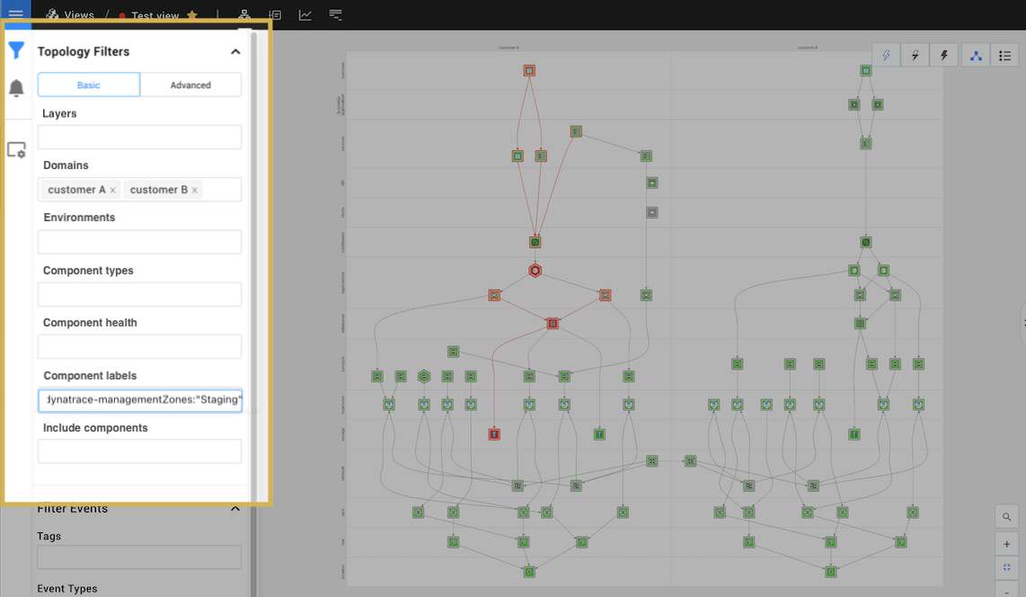Go to Views in the breadcrumb
This screenshot has height=597, width=1026.
coord(79,15)
